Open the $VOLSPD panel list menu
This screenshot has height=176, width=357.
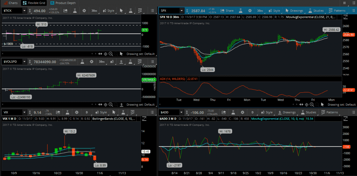153,61
